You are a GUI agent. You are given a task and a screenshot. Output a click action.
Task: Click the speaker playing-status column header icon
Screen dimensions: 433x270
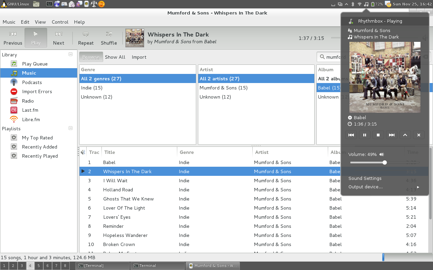pyautogui.click(x=83, y=152)
